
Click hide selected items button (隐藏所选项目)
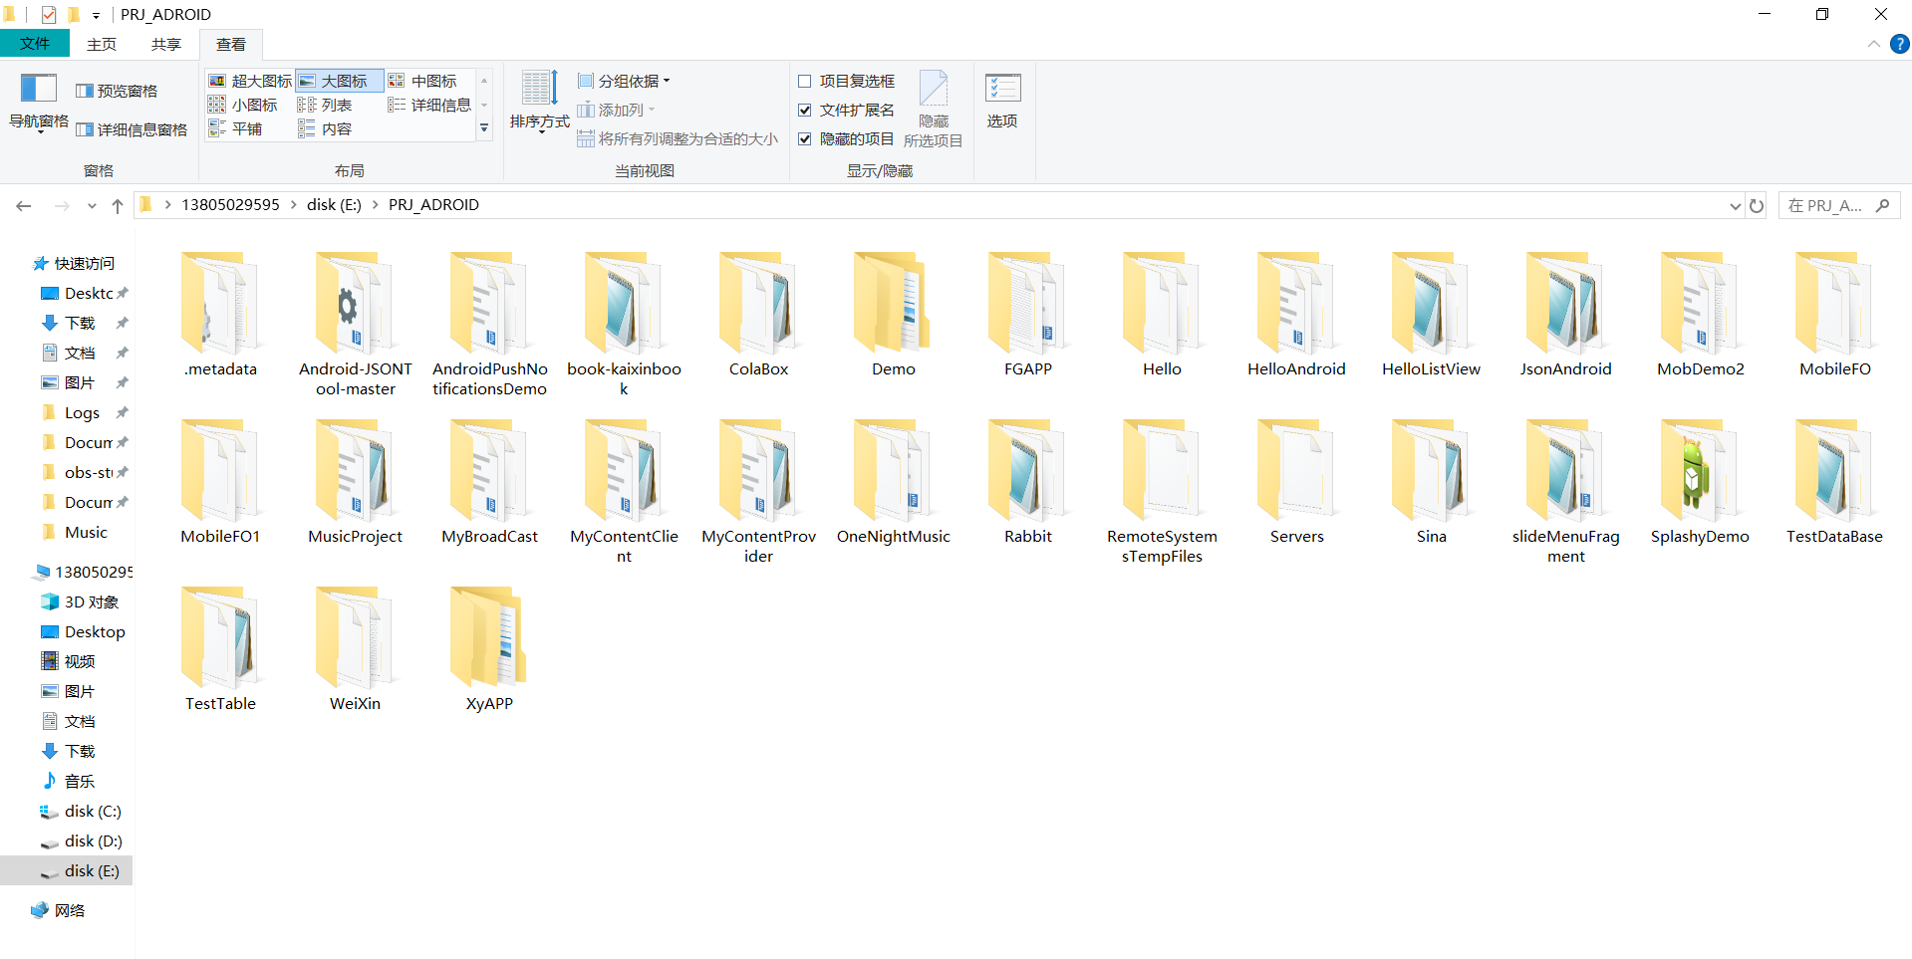point(934,109)
